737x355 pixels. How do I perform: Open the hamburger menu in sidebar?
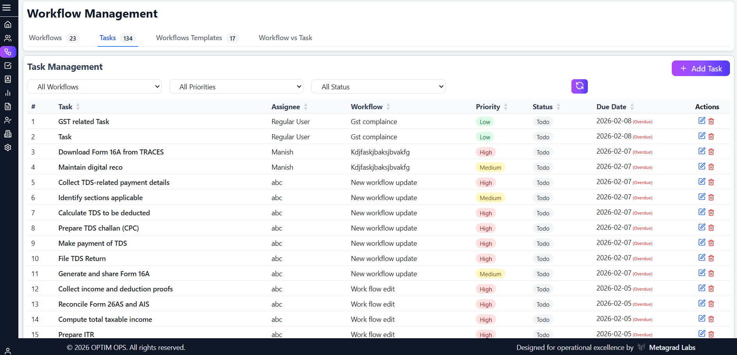[7, 7]
